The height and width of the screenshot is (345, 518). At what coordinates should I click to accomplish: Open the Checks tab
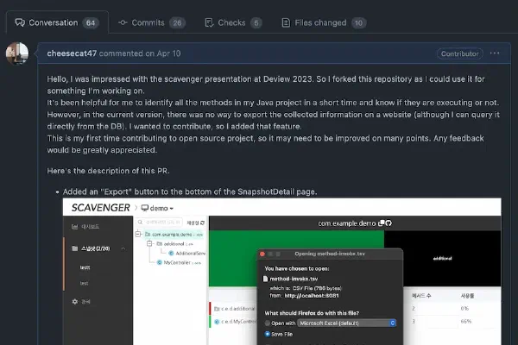pyautogui.click(x=233, y=22)
